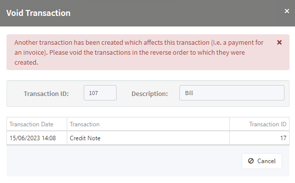Select the cell with transaction ID 17

[x=260, y=138]
